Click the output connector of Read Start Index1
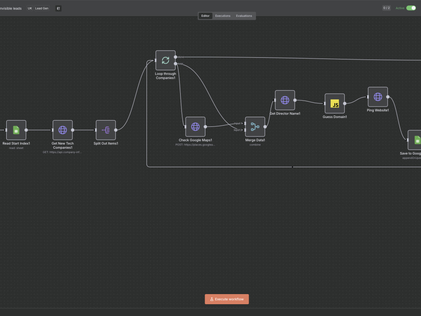Viewport: 421px width, 316px height. pyautogui.click(x=26, y=130)
